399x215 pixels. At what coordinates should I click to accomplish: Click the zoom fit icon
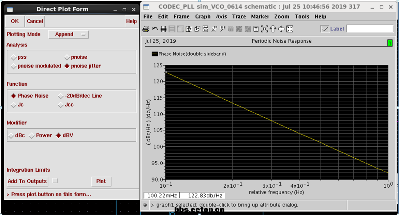pos(265,29)
